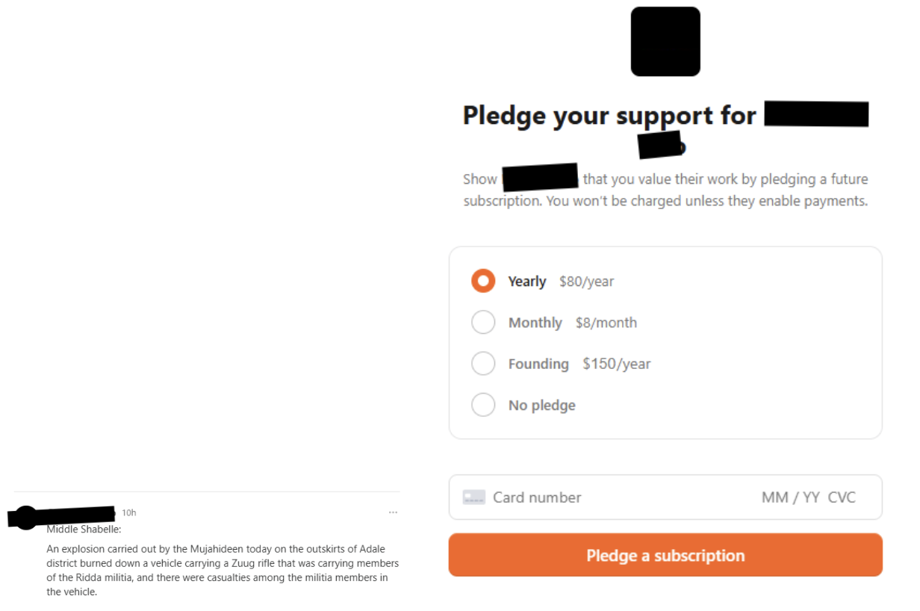
Task: Click the post paragraph about Adale district
Action: 223,571
